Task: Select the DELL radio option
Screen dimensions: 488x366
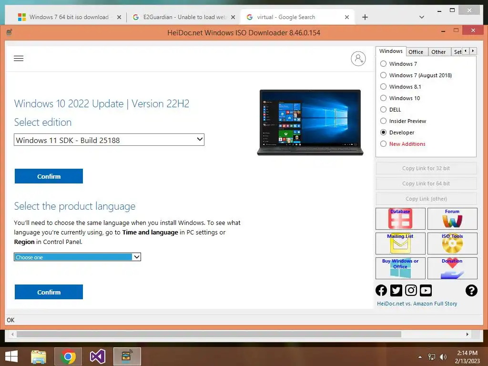Action: (391, 110)
